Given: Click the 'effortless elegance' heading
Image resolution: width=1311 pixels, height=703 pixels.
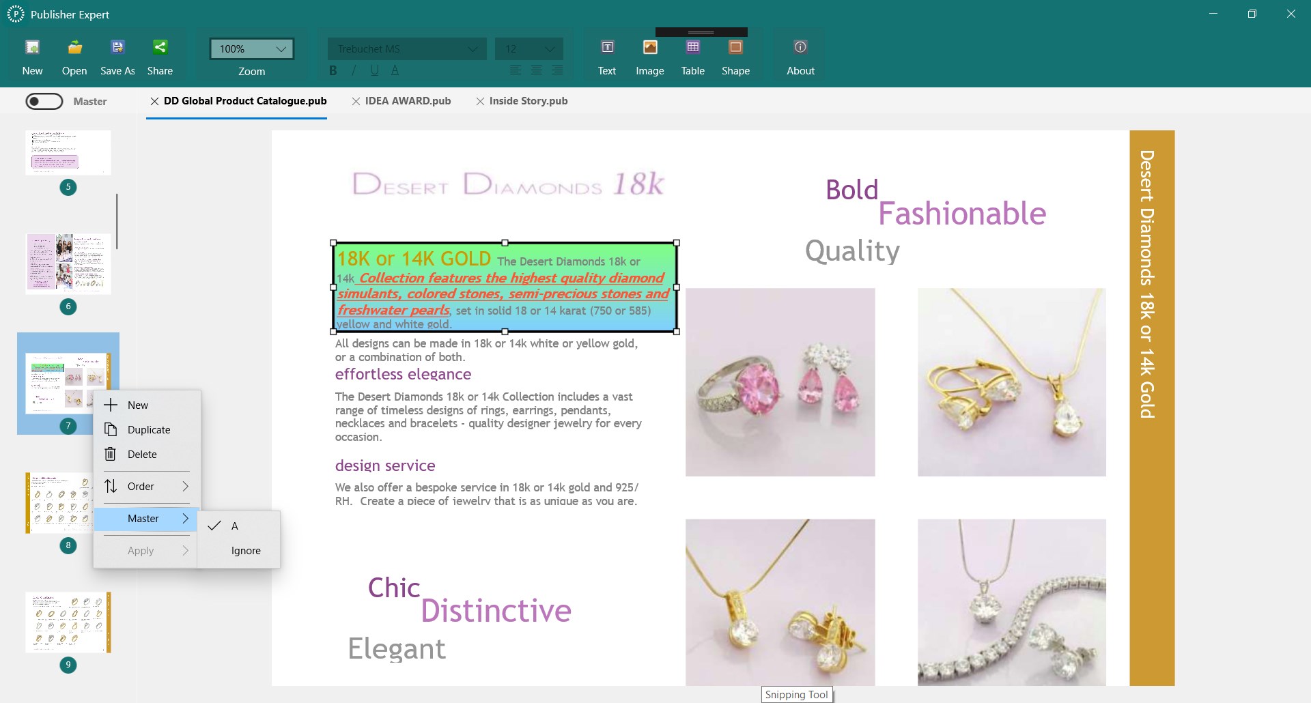Looking at the screenshot, I should point(403,374).
